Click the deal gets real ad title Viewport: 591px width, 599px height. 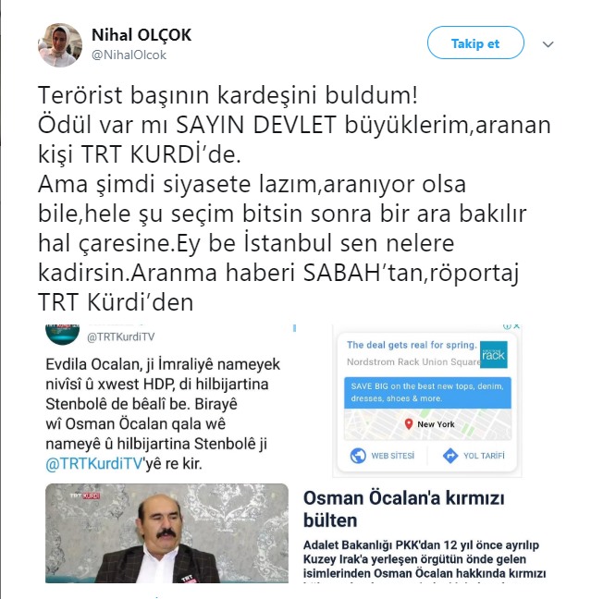[x=412, y=345]
